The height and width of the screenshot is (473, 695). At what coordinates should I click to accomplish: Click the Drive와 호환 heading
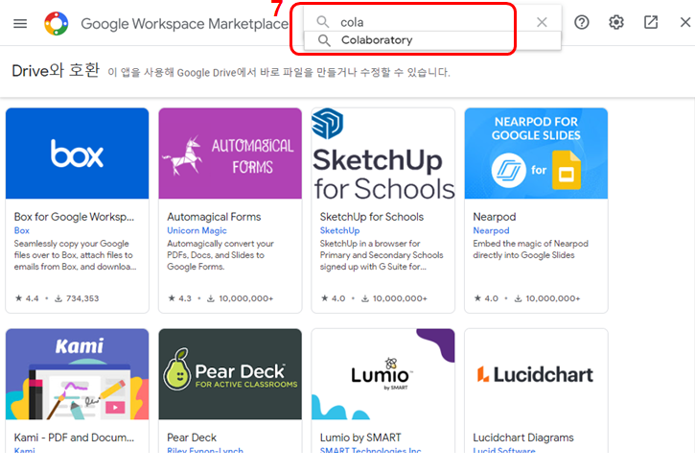[x=56, y=71]
